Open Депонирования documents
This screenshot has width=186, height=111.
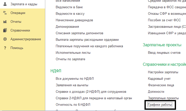pyautogui.click(x=67, y=26)
